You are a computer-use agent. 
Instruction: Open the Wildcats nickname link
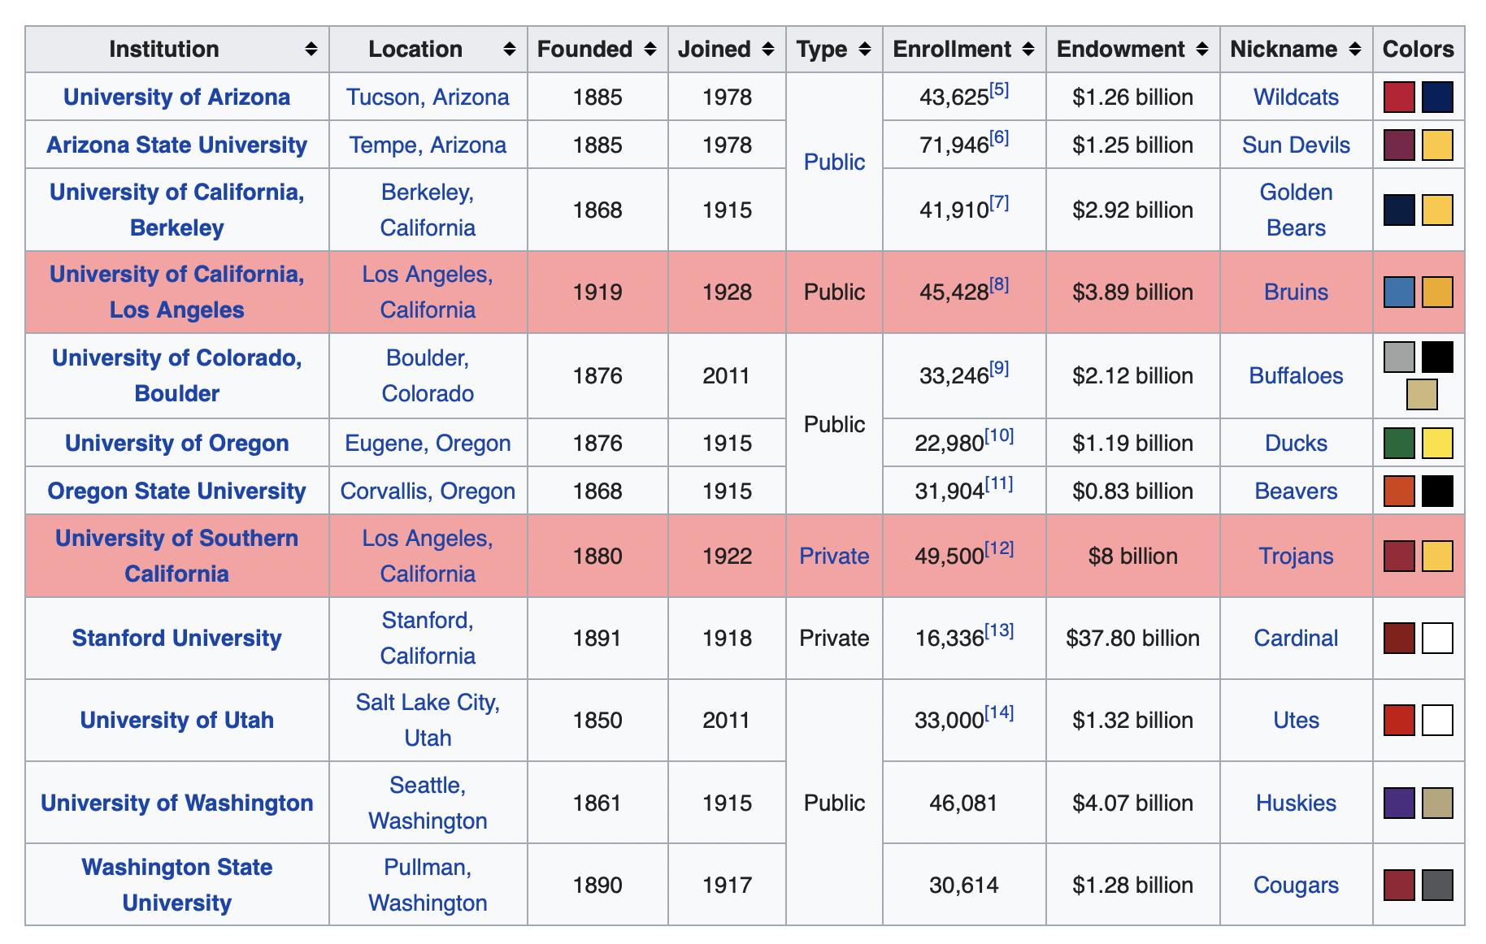(x=1296, y=97)
